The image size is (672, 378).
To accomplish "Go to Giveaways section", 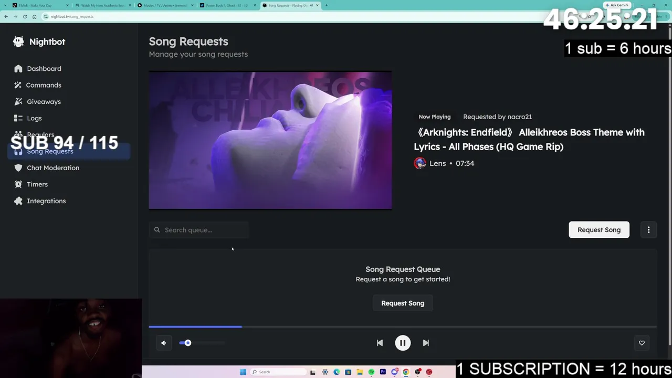I will pyautogui.click(x=44, y=102).
